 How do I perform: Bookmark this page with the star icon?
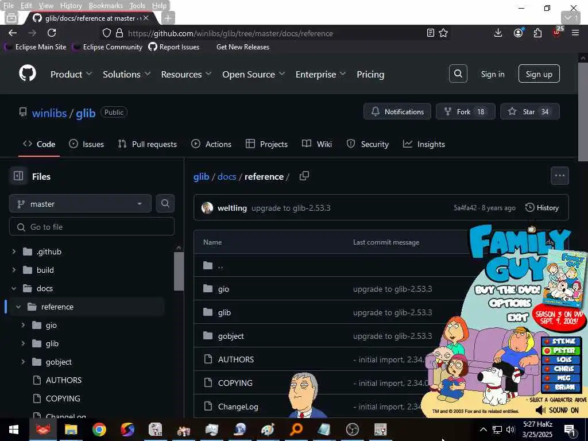[443, 33]
